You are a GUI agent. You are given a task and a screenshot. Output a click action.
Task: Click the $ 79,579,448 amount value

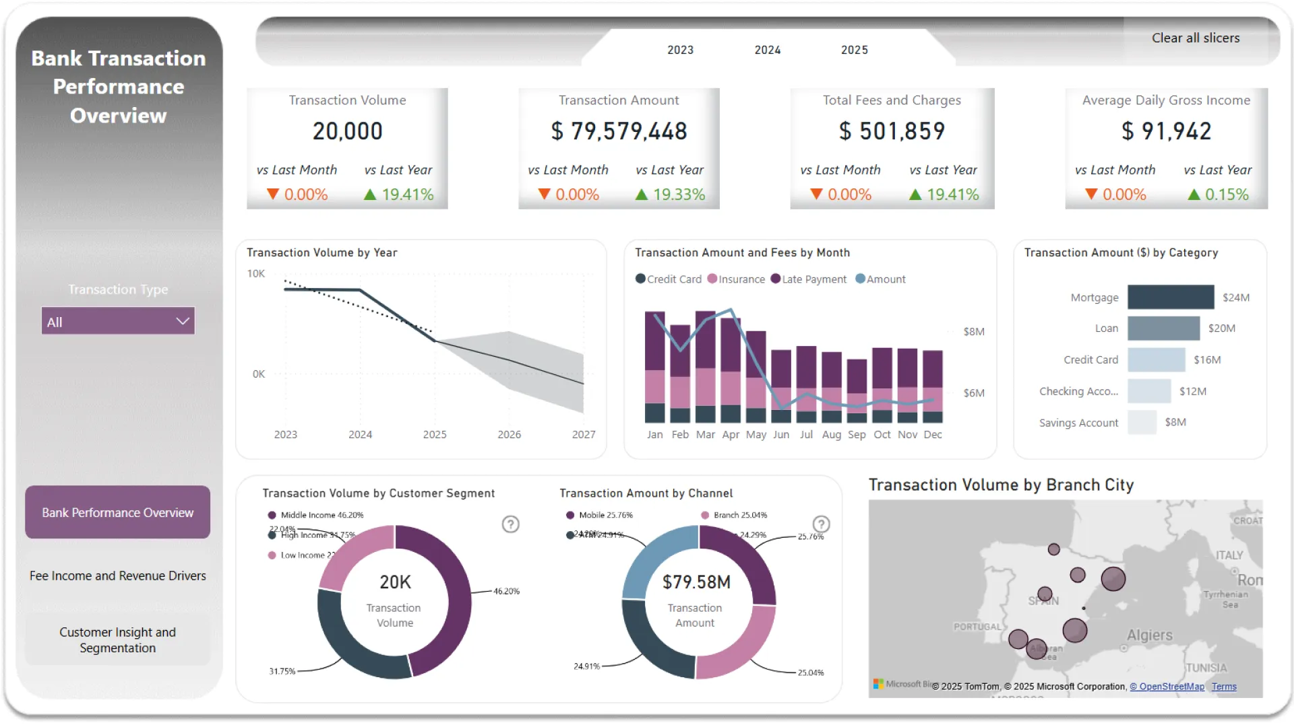click(x=619, y=131)
